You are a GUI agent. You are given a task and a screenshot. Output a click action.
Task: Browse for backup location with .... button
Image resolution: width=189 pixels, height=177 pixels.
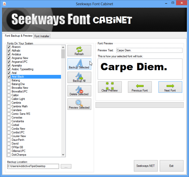click(66, 166)
